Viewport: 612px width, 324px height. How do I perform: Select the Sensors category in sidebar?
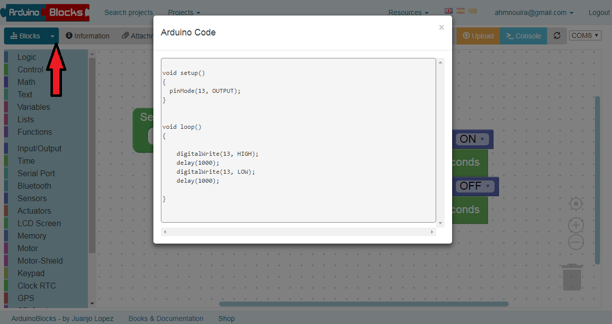tap(33, 198)
